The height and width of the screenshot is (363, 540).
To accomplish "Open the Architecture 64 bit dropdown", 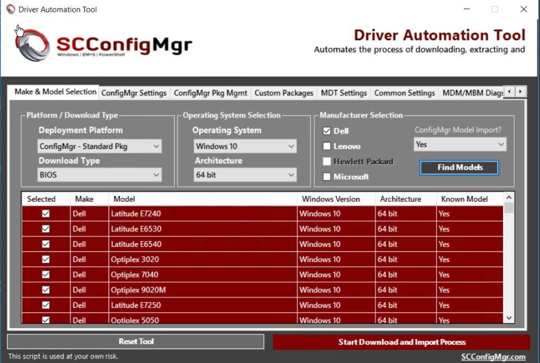I will (x=245, y=175).
